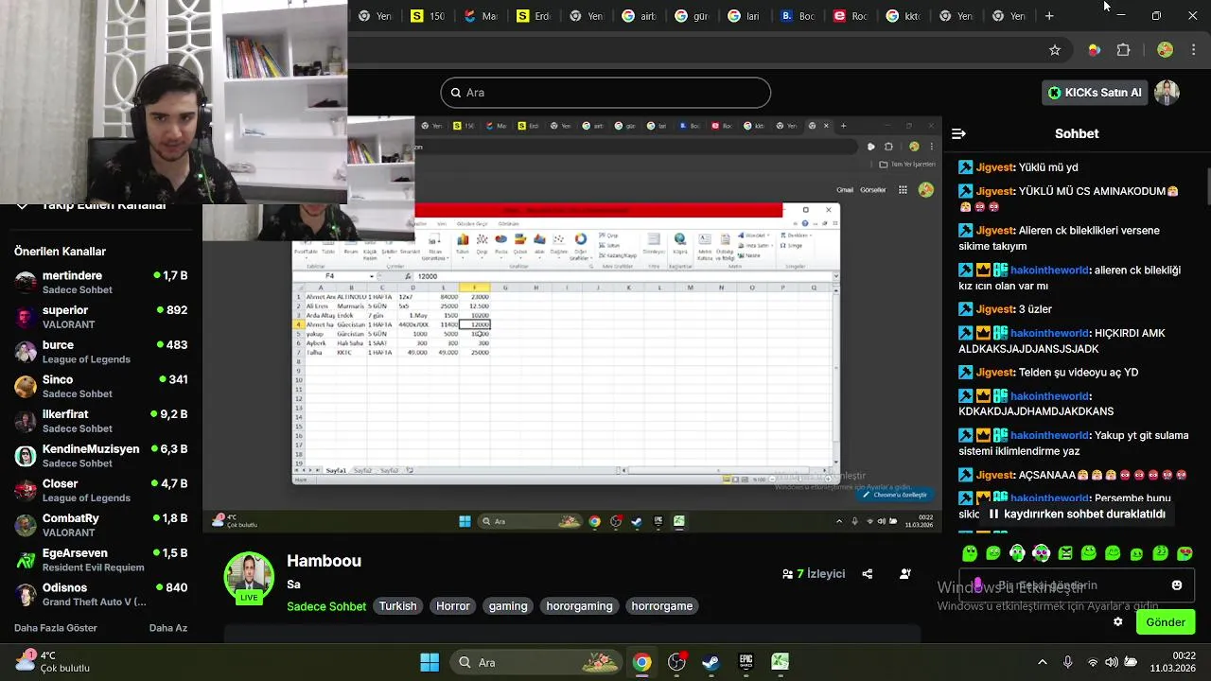
Task: Open the Odisnos channel
Action: coord(101,594)
